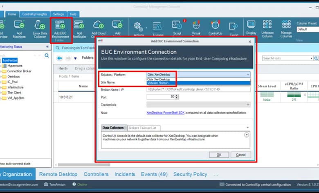Click the tab overflow arrow in dialog
319x193 pixels.
pos(247,128)
